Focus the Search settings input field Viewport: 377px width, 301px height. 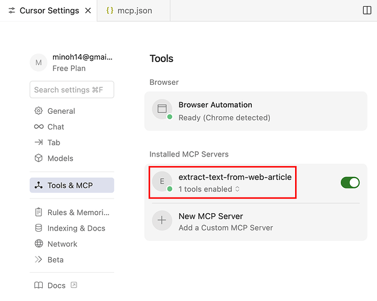tap(72, 90)
